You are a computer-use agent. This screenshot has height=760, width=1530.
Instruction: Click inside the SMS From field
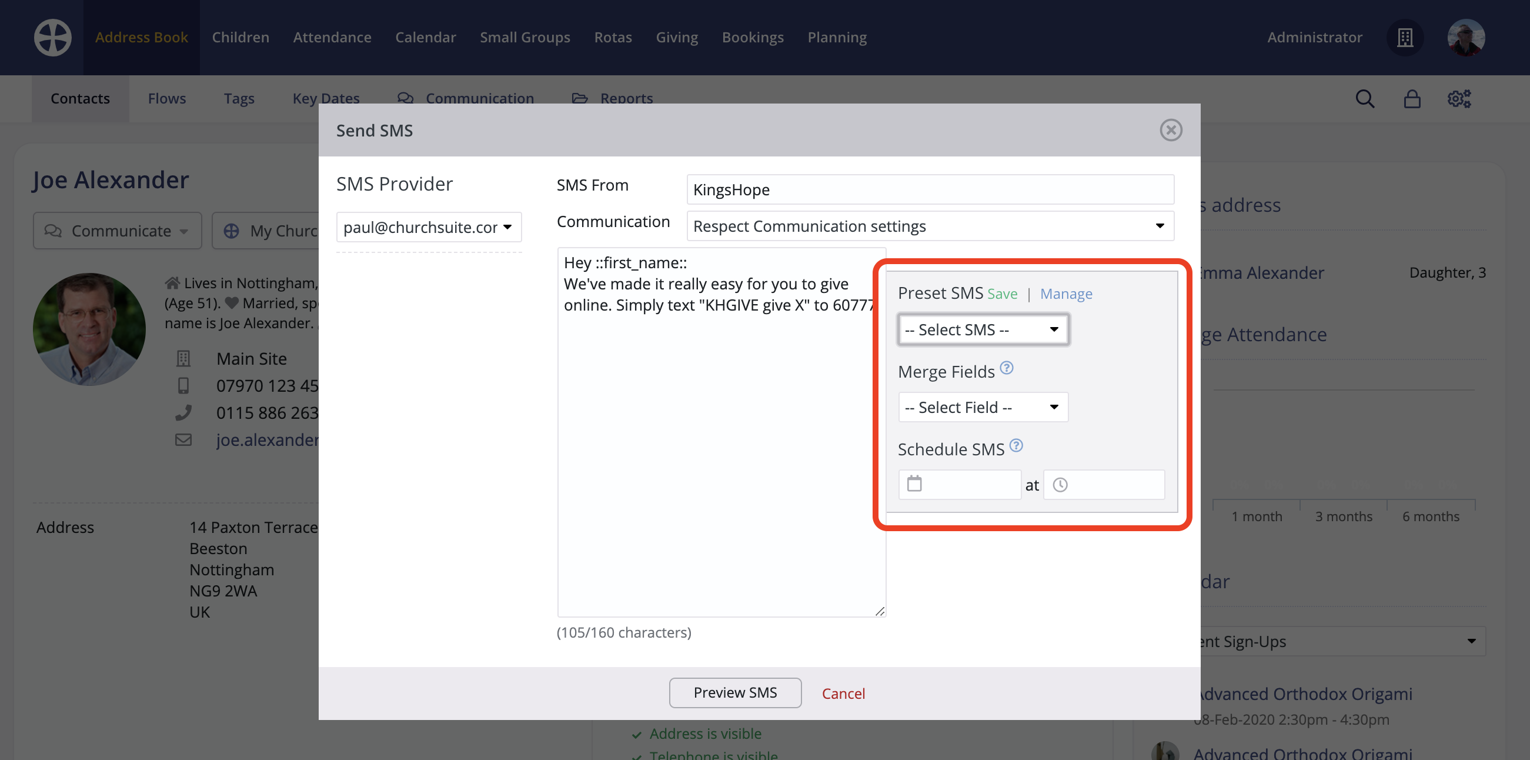[x=930, y=189]
